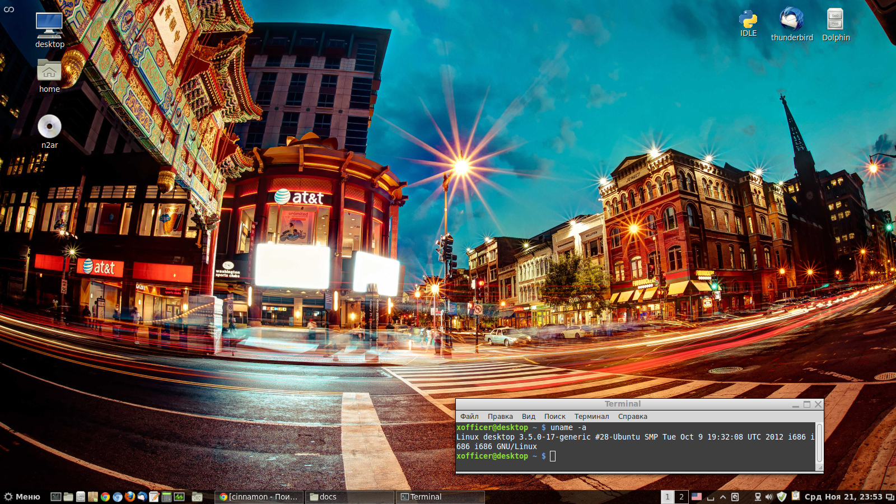Open the file cabinet launcher in panel
Screen dimensions: 896x504
(81, 497)
